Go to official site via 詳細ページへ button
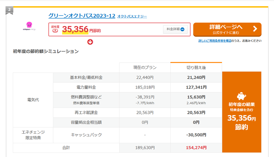The height and width of the screenshot is (157, 274). [x=227, y=29]
